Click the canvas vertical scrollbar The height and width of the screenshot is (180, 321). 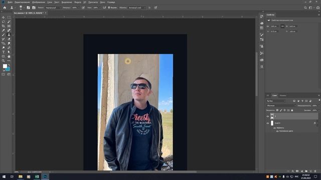pos(256,74)
